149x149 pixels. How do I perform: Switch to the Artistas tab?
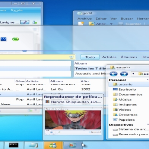coord(109,57)
